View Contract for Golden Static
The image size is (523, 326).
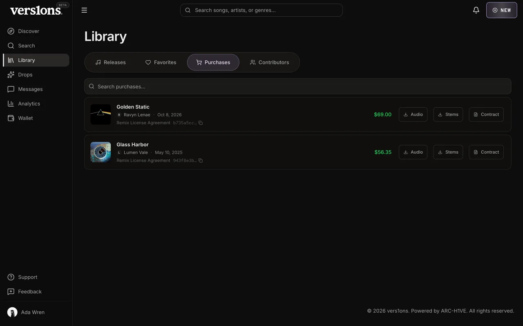click(x=486, y=115)
